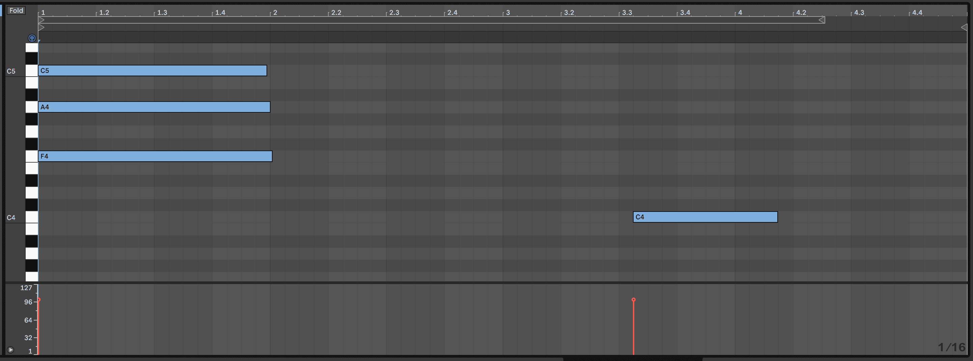
Task: Click the 'C4' pitch label
Action: [x=11, y=218]
